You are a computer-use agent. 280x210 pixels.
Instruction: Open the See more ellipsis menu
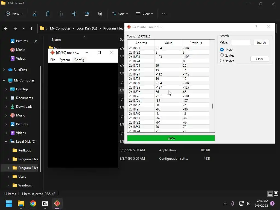click(164, 14)
